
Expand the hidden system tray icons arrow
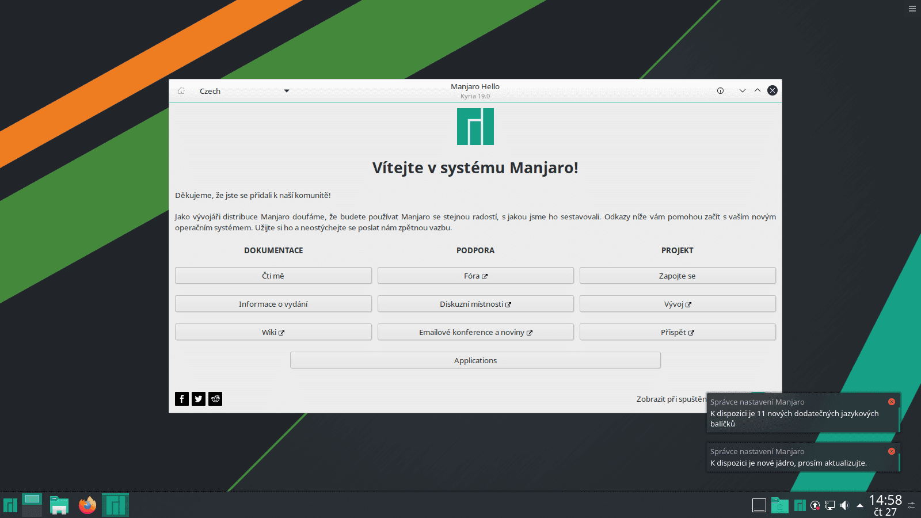860,505
